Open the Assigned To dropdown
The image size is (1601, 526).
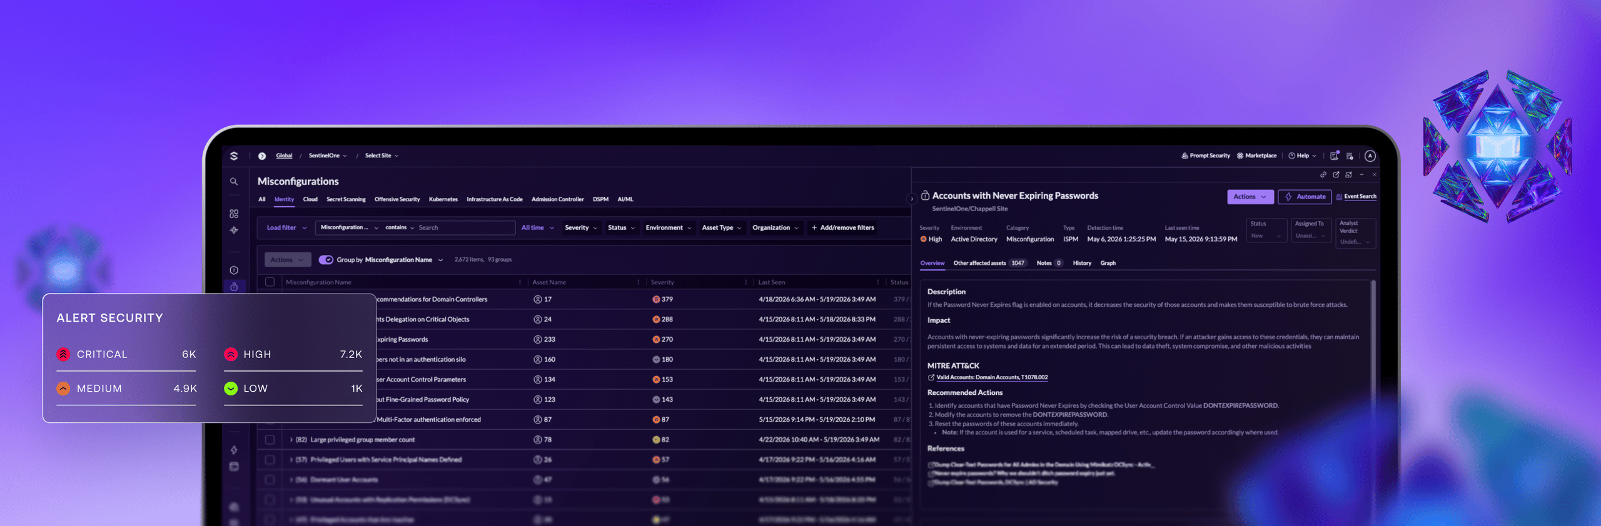click(x=1311, y=231)
